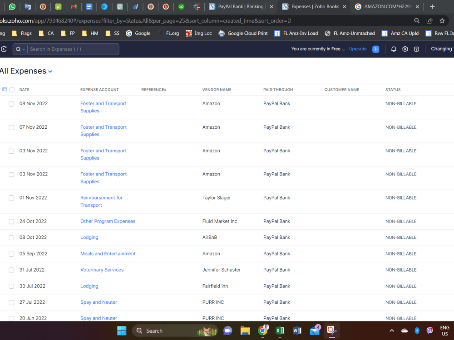Open the WhatsApp pinned tab
The width and height of the screenshot is (454, 340).
click(x=12, y=6)
